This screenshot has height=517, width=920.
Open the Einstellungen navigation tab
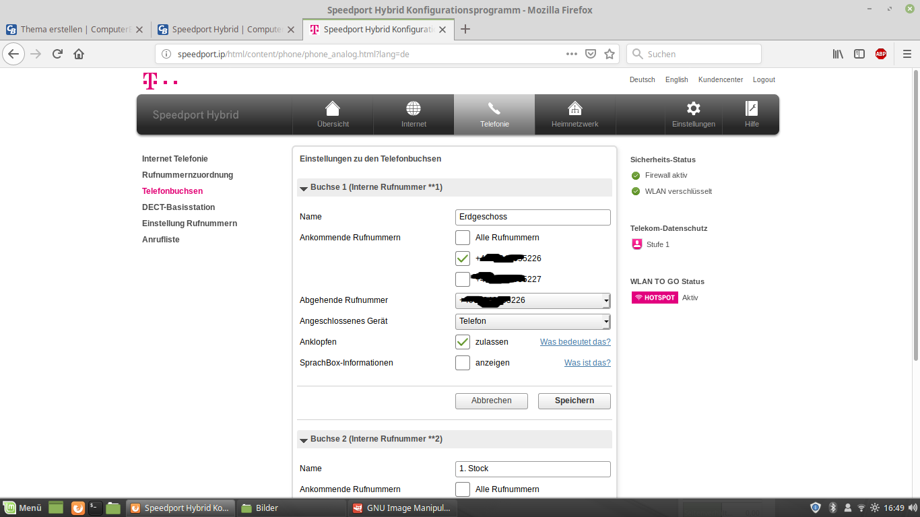693,114
